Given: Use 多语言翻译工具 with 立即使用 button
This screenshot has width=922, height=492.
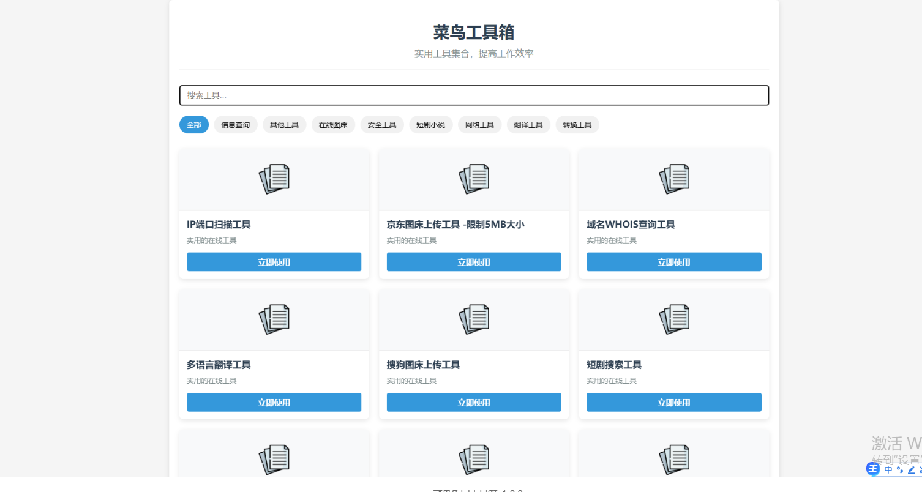Looking at the screenshot, I should coord(274,402).
